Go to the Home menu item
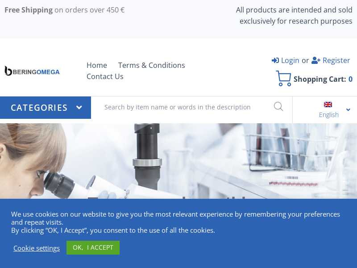This screenshot has width=357, height=268. click(x=97, y=65)
